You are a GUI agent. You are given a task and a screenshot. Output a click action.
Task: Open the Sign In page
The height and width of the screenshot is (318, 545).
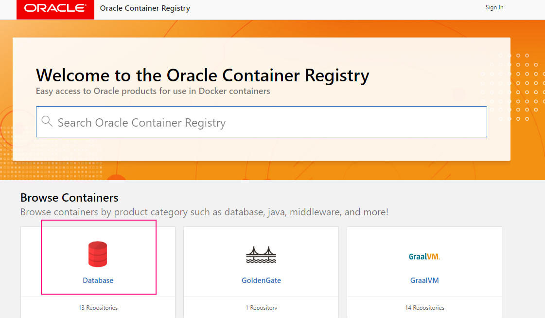[494, 7]
